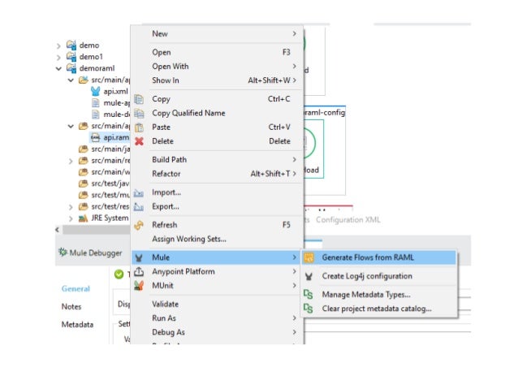This screenshot has width=518, height=389.
Task: Click the Export icon in context menu
Action: point(139,206)
